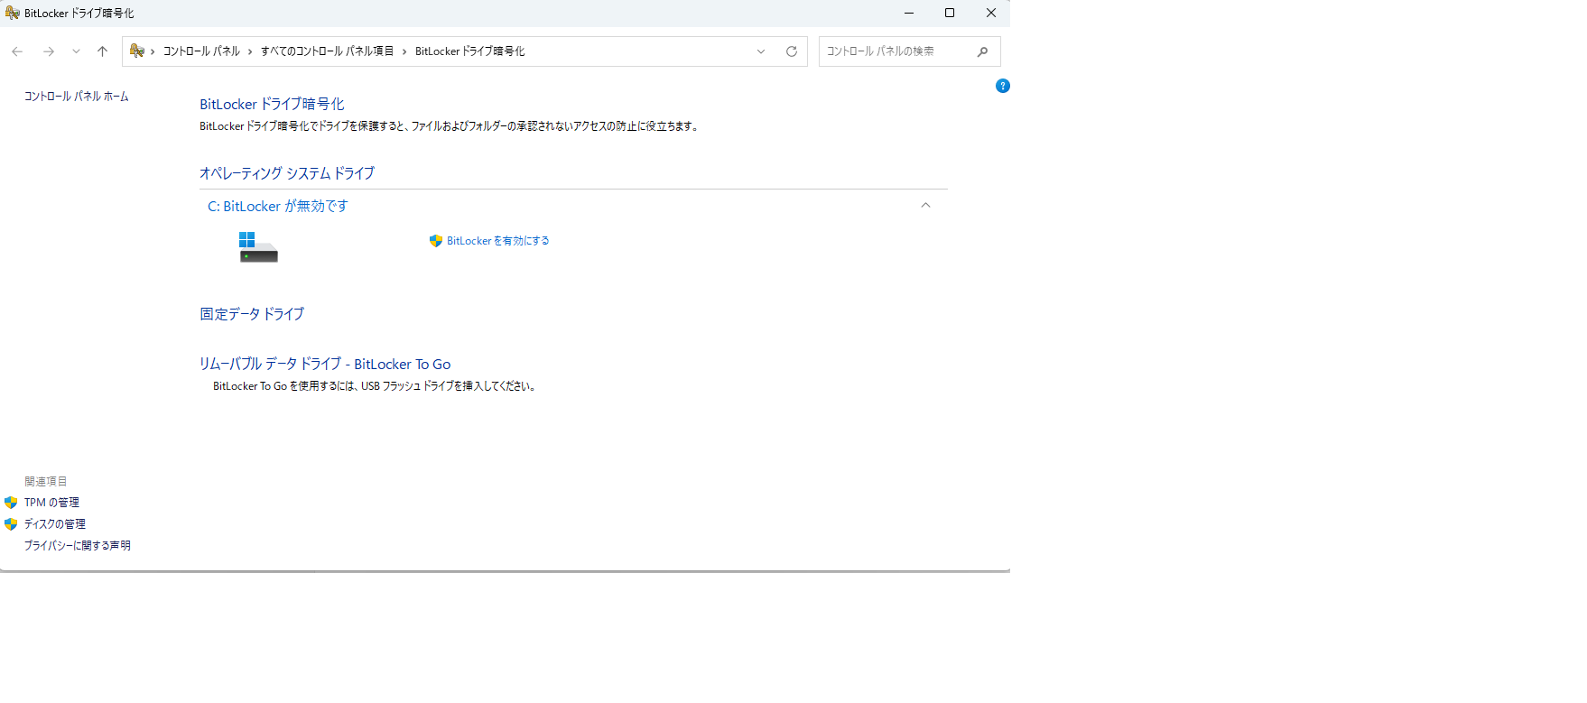Click the C drive Windows disk icon
This screenshot has width=1587, height=703.
click(258, 246)
